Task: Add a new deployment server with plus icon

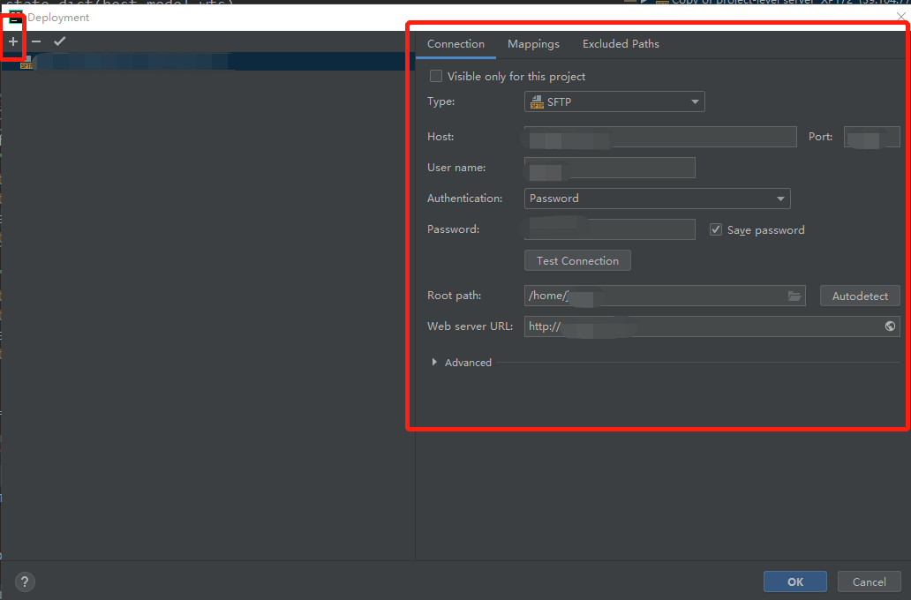Action: click(12, 41)
